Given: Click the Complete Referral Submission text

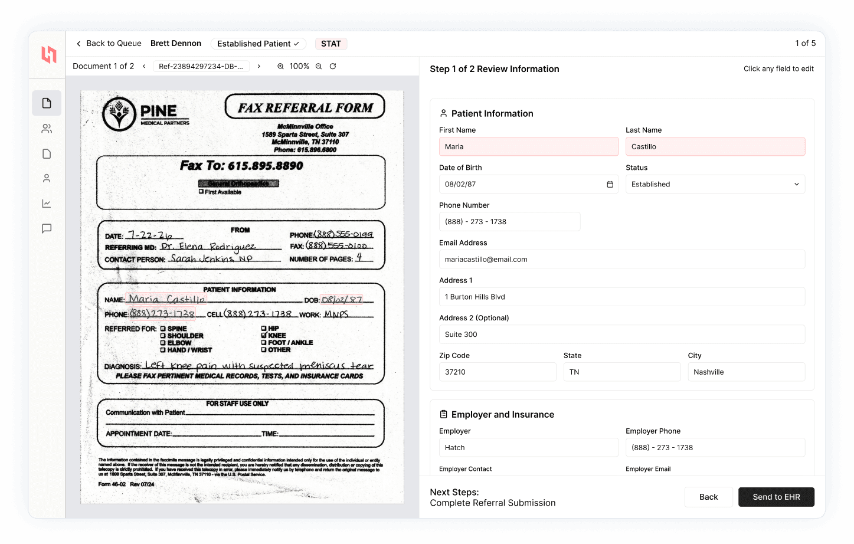Looking at the screenshot, I should pyautogui.click(x=493, y=503).
